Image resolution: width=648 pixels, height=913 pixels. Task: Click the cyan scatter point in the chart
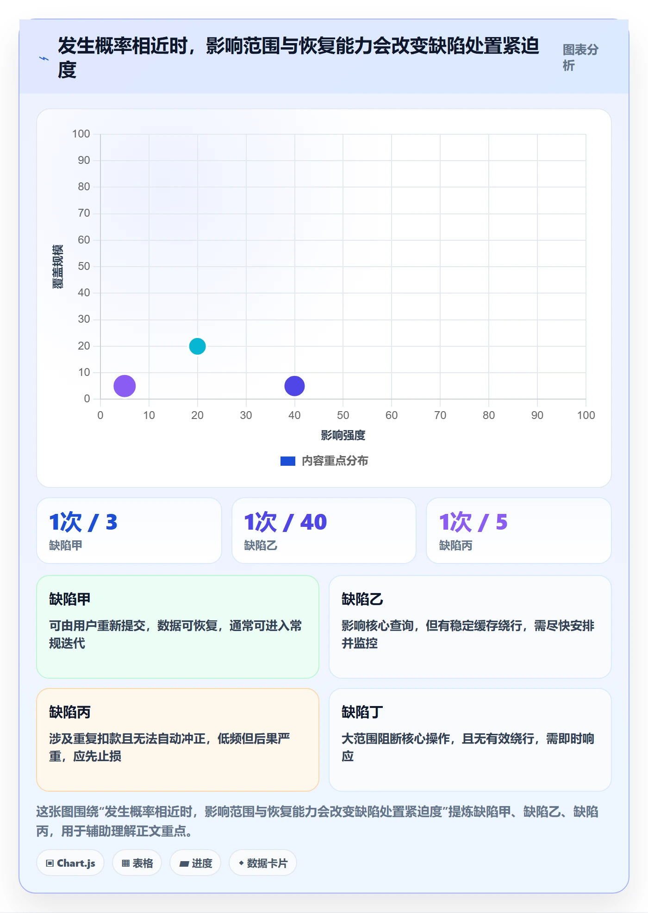(198, 346)
